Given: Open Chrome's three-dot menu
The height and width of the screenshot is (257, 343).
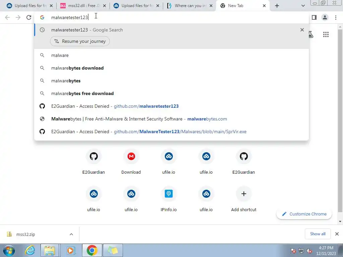Looking at the screenshot, I should [x=336, y=17].
